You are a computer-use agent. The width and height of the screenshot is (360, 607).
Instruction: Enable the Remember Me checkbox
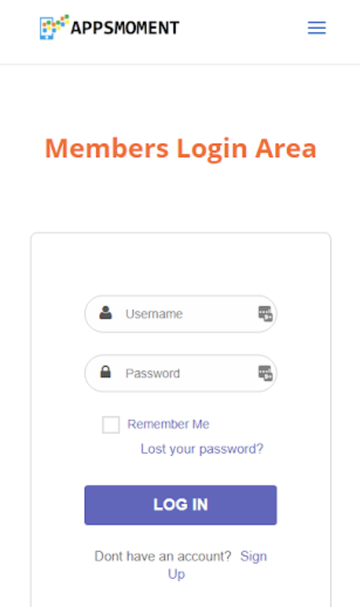click(x=111, y=425)
